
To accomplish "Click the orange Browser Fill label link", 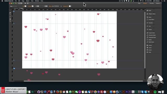I will [66, 6].
